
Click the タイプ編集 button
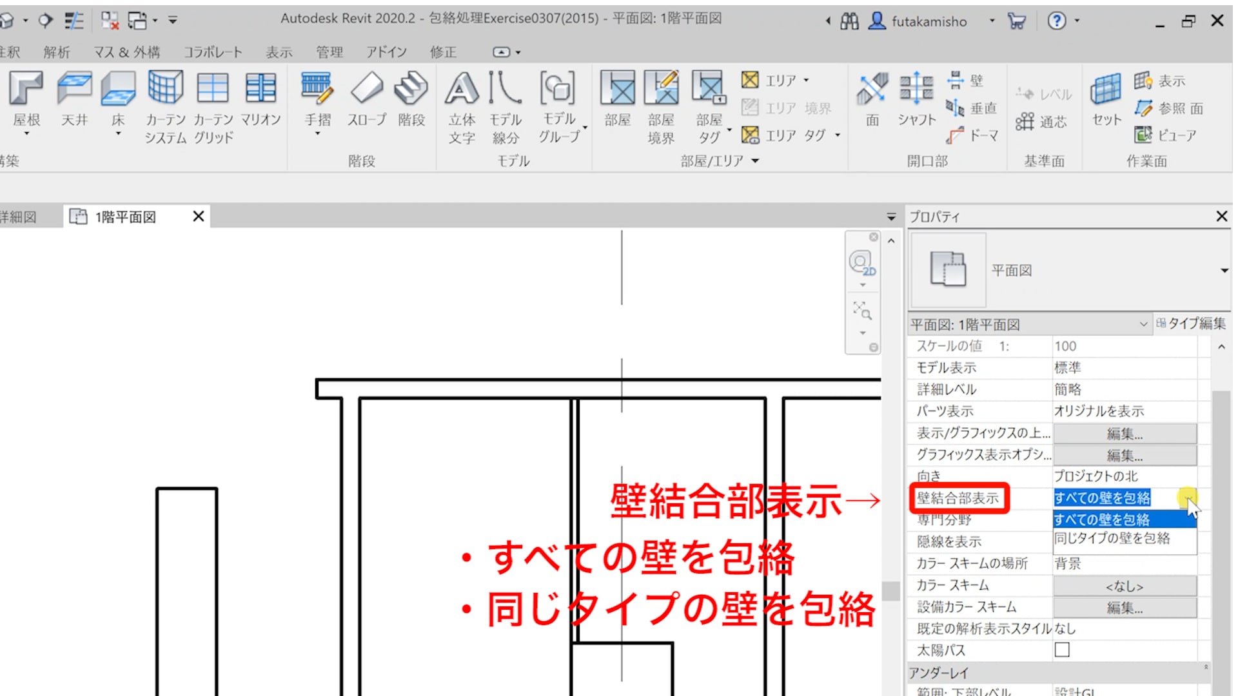click(x=1191, y=324)
